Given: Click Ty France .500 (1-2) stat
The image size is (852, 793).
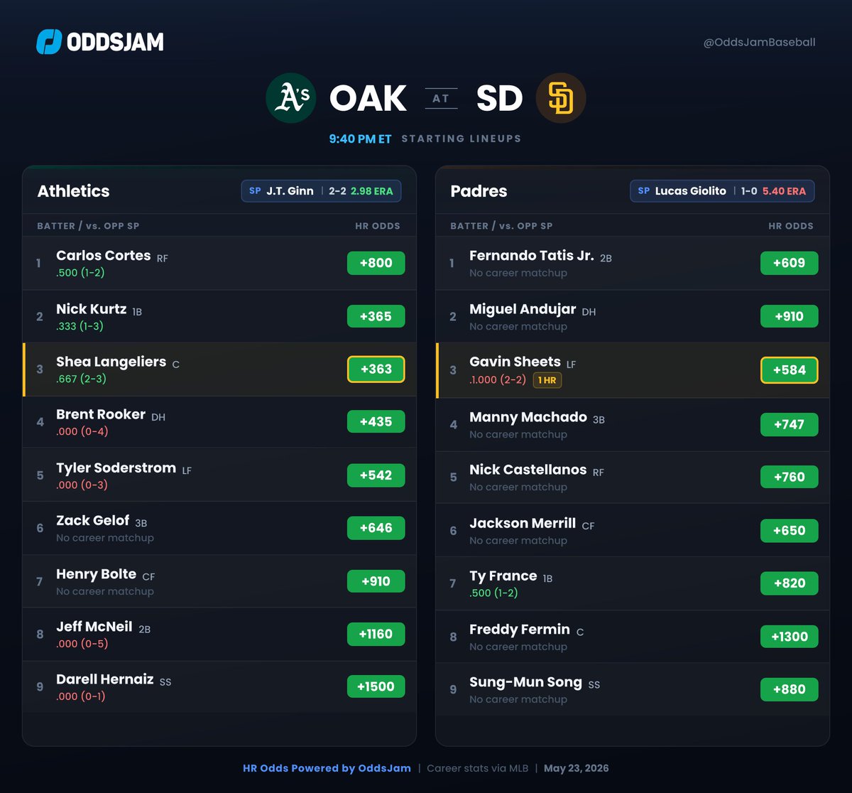Looking at the screenshot, I should click(493, 593).
